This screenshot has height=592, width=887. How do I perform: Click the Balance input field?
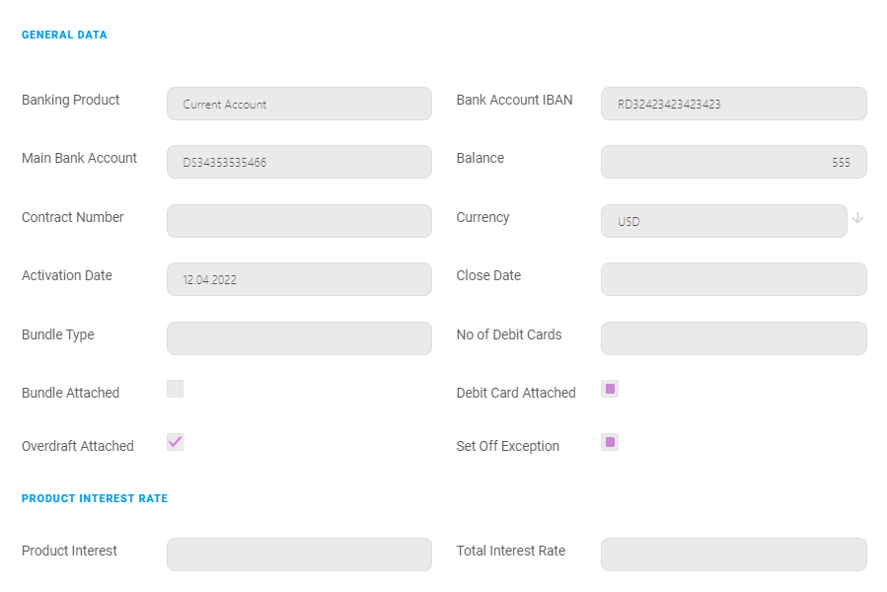pos(733,162)
